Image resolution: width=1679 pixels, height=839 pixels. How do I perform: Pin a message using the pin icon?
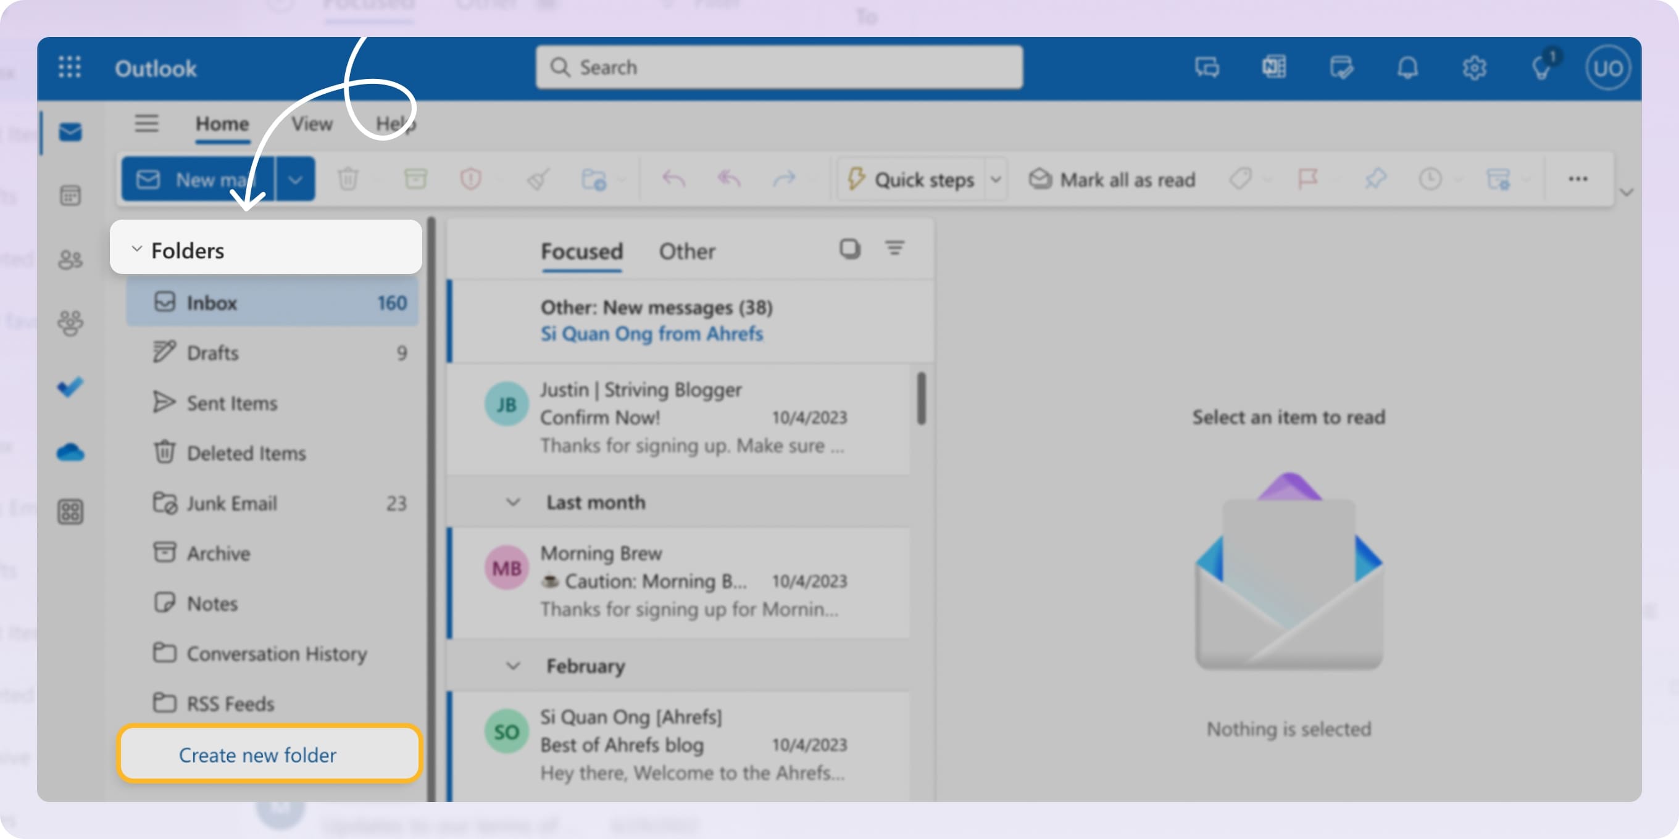click(x=1377, y=179)
